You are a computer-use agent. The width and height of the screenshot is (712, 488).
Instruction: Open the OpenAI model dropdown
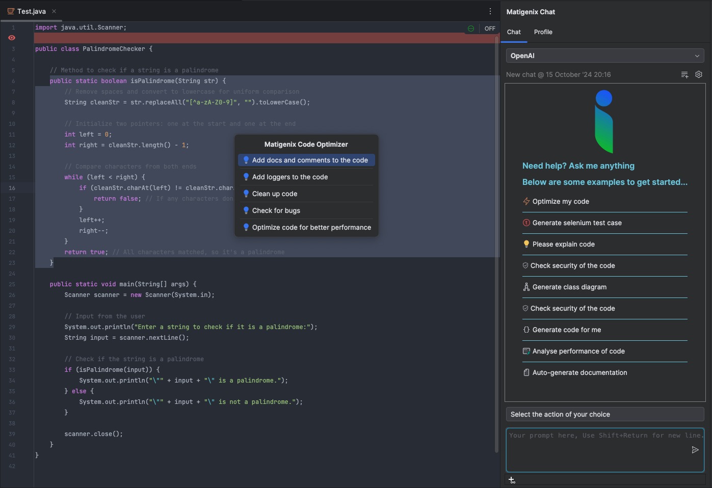click(605, 56)
